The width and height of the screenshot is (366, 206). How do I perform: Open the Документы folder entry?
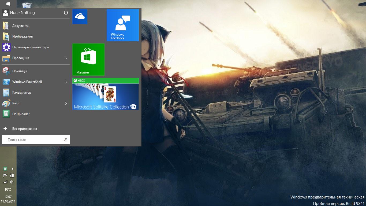point(21,26)
